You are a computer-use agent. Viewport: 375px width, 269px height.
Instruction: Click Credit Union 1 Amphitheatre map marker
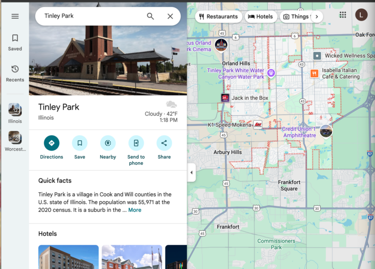326,131
